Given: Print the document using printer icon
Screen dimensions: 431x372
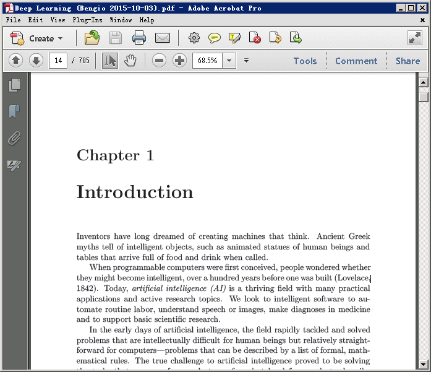Looking at the screenshot, I should (139, 38).
